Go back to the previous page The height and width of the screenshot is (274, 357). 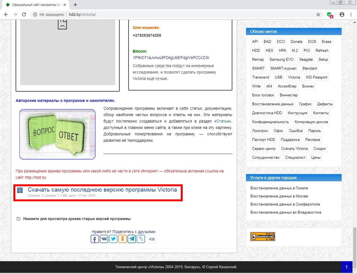click(6, 14)
